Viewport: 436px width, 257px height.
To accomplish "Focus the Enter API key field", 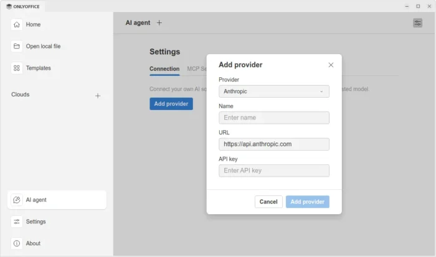I will point(273,171).
